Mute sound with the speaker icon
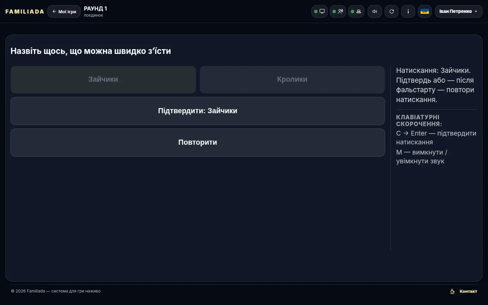The height and width of the screenshot is (305, 488). (x=375, y=12)
